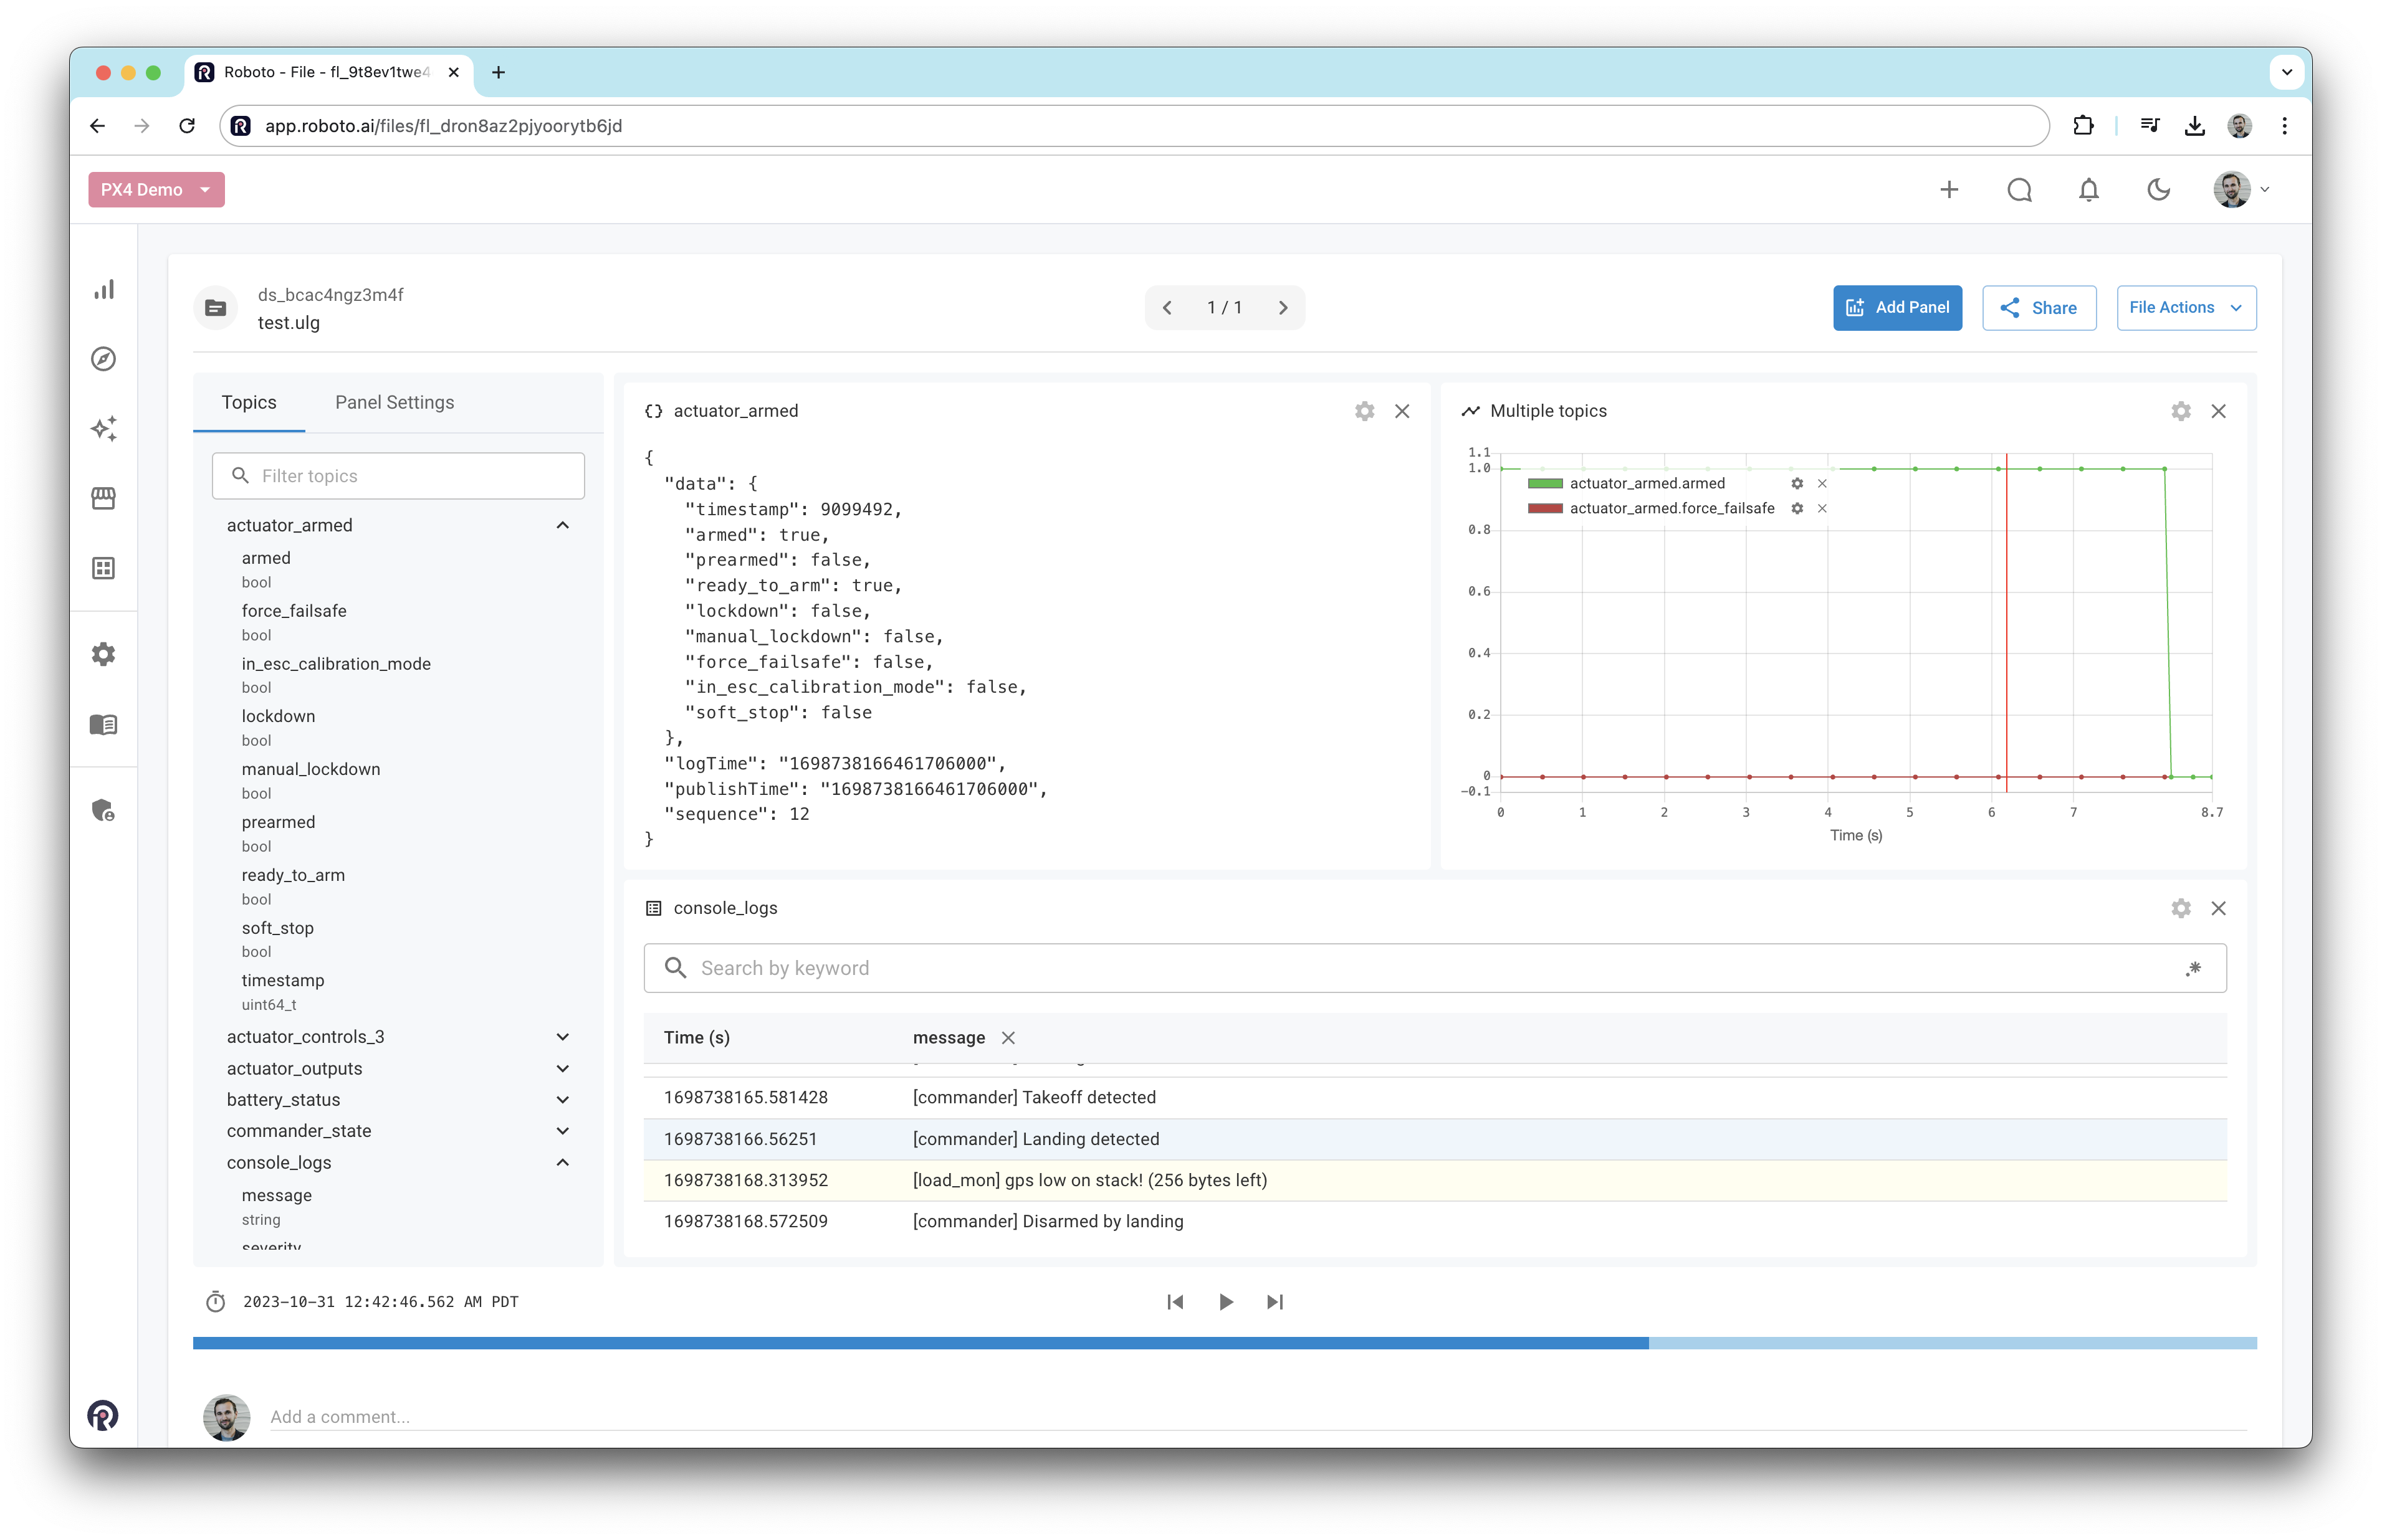The image size is (2382, 1540).
Task: Remove the message column from log table
Action: click(1008, 1038)
